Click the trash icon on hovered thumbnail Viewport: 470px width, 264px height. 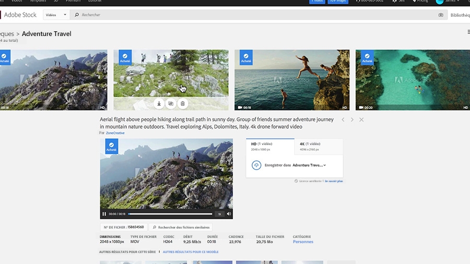point(182,104)
